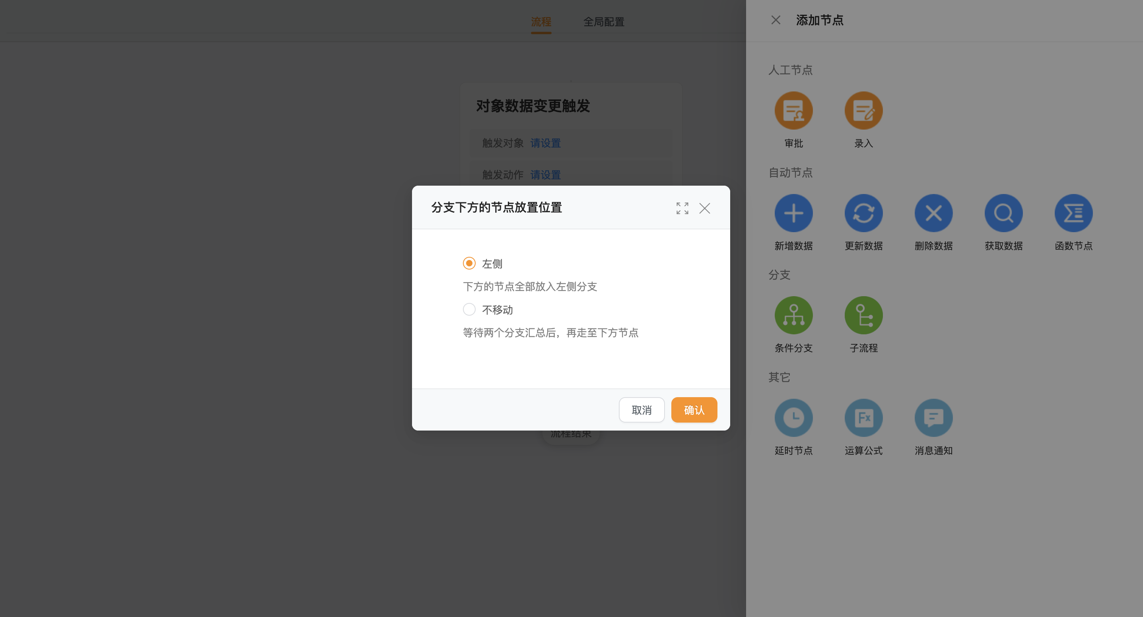Click the 确认 button
The image size is (1143, 617).
click(x=694, y=410)
